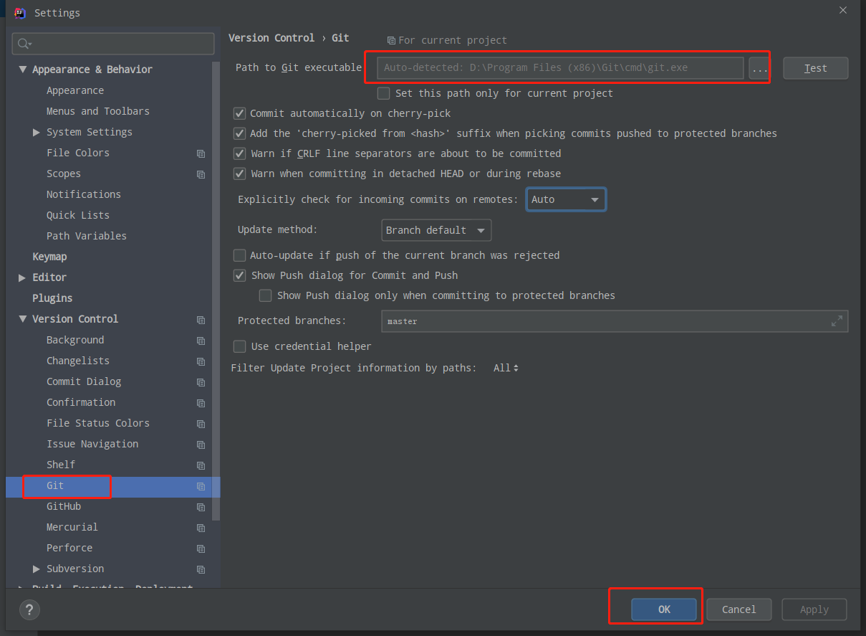Open the incoming commits 'Auto' dropdown
Image resolution: width=866 pixels, height=636 pixels.
click(566, 199)
